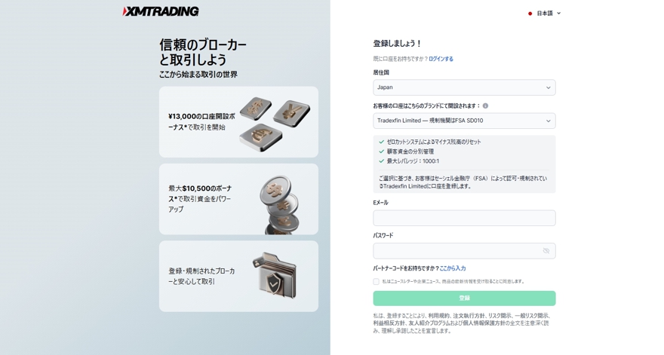The image size is (664, 355).
Task: Click the XMTrading logo
Action: point(161,11)
